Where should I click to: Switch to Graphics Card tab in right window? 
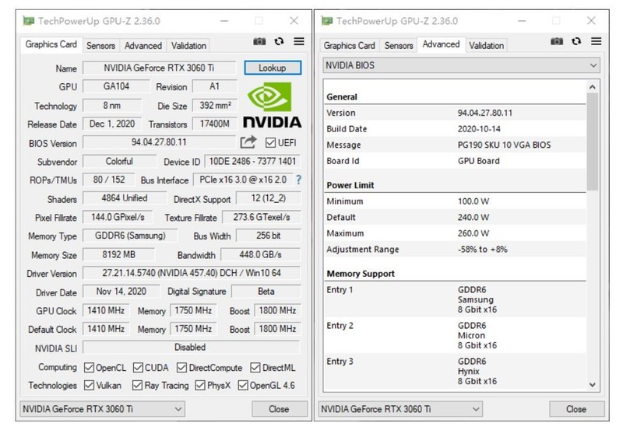[349, 46]
